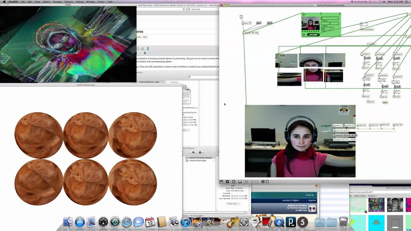Image resolution: width=411 pixels, height=231 pixels.
Task: Click the snap-to-grid icon beside the grid icon
Action: point(267,182)
